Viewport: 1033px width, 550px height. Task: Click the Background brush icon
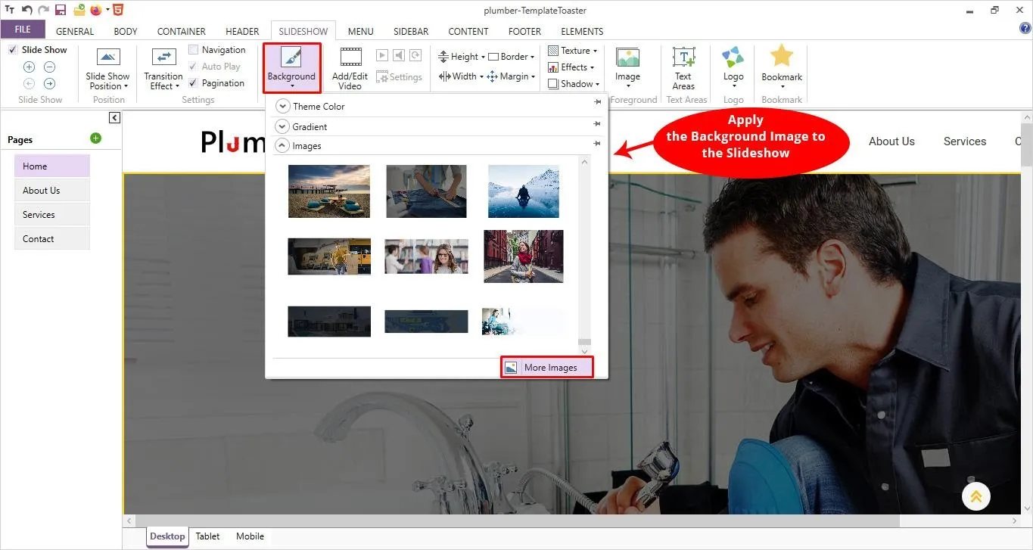[291, 57]
